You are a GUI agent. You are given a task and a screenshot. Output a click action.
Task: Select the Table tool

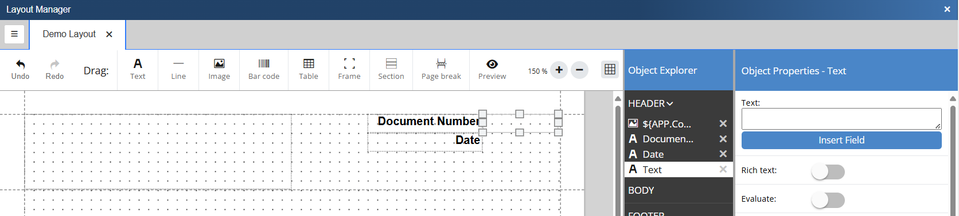(x=309, y=70)
